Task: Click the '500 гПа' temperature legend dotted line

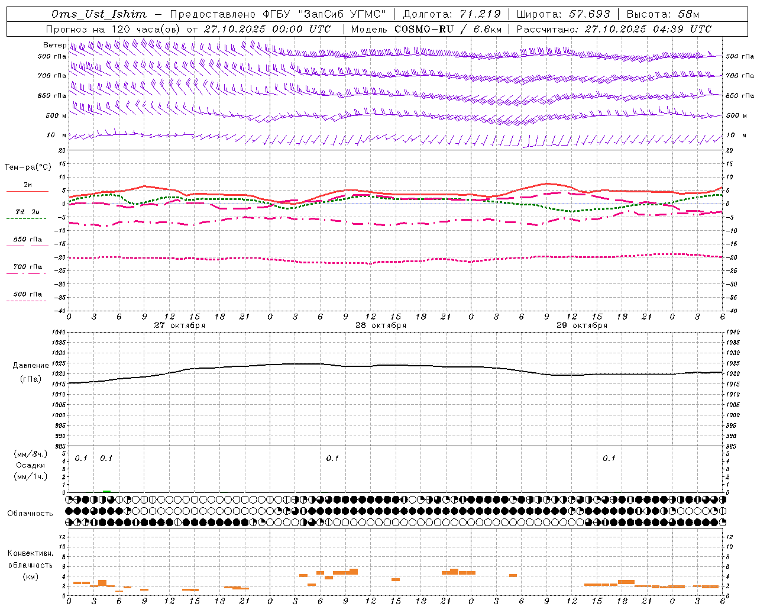Action: [x=26, y=301]
